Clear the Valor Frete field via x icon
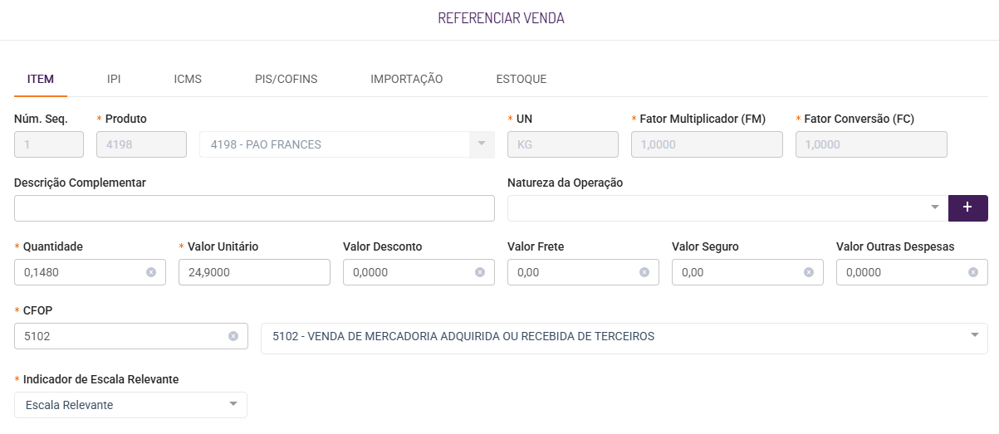The height and width of the screenshot is (434, 999). click(x=644, y=272)
